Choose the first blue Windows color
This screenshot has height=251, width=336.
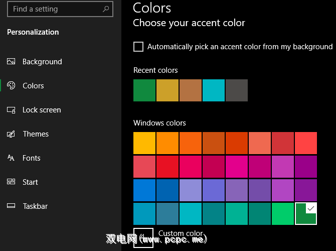tap(144, 190)
